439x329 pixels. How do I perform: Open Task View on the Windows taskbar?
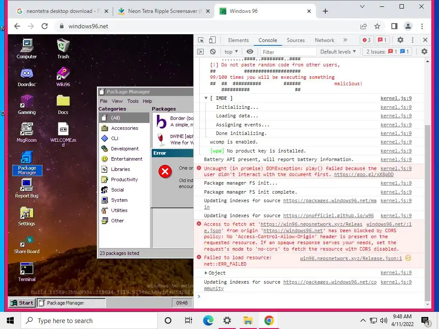coord(189,320)
